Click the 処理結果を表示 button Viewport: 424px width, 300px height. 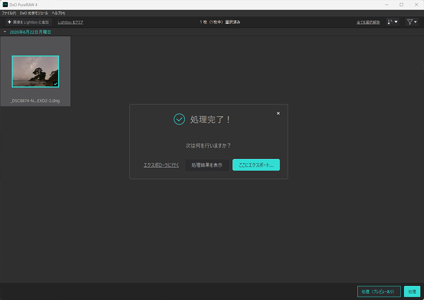coord(207,165)
